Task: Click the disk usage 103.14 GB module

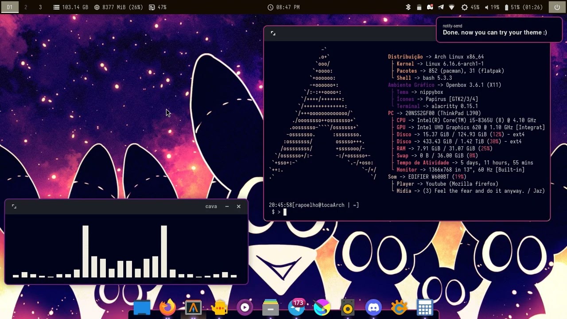Action: 71,7
